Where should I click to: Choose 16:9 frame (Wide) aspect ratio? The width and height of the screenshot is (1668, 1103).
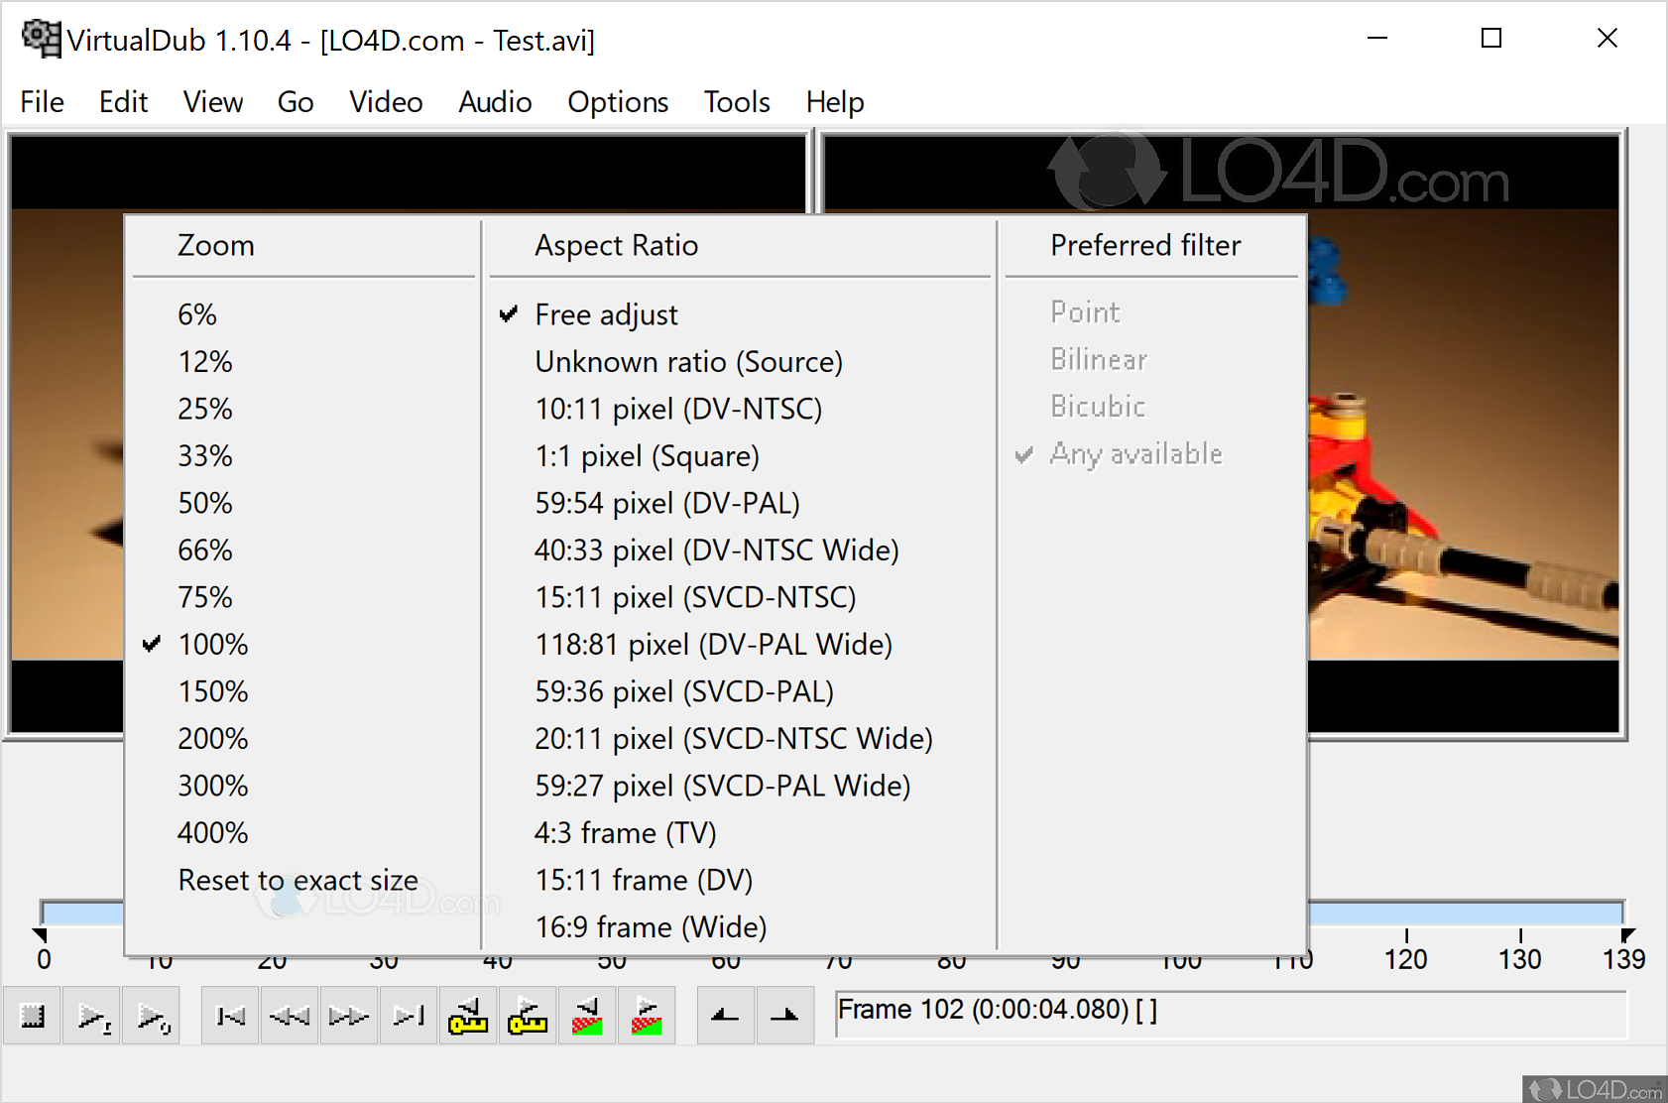(651, 927)
